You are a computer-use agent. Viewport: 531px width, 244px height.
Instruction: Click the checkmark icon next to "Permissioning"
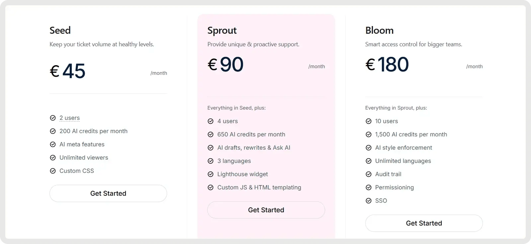pyautogui.click(x=368, y=187)
